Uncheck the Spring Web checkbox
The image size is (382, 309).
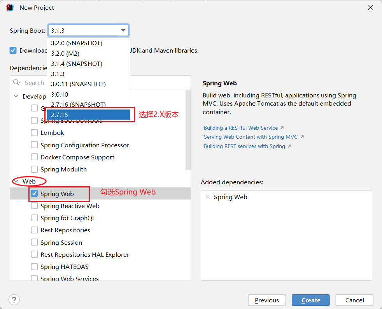(x=34, y=194)
